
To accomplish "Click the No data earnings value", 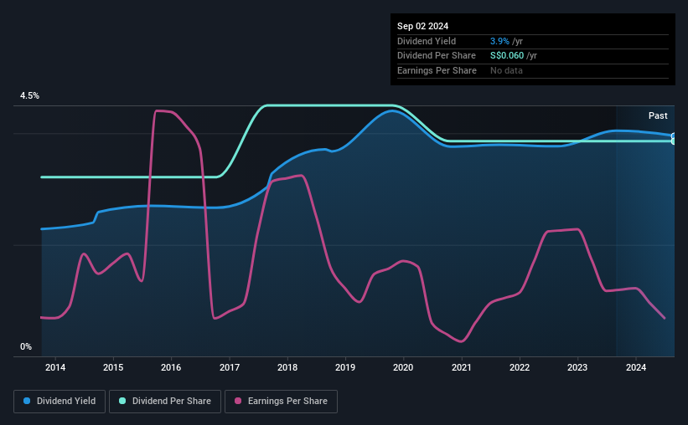I will click(x=506, y=70).
